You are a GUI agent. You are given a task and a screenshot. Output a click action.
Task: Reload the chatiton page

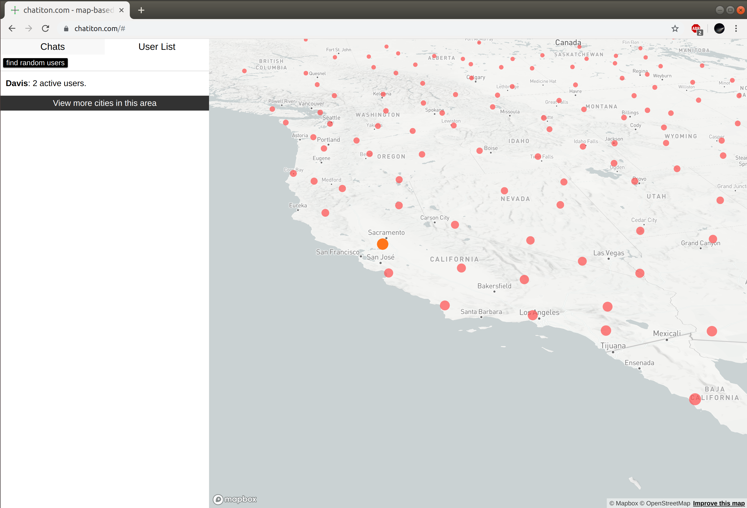(x=45, y=29)
